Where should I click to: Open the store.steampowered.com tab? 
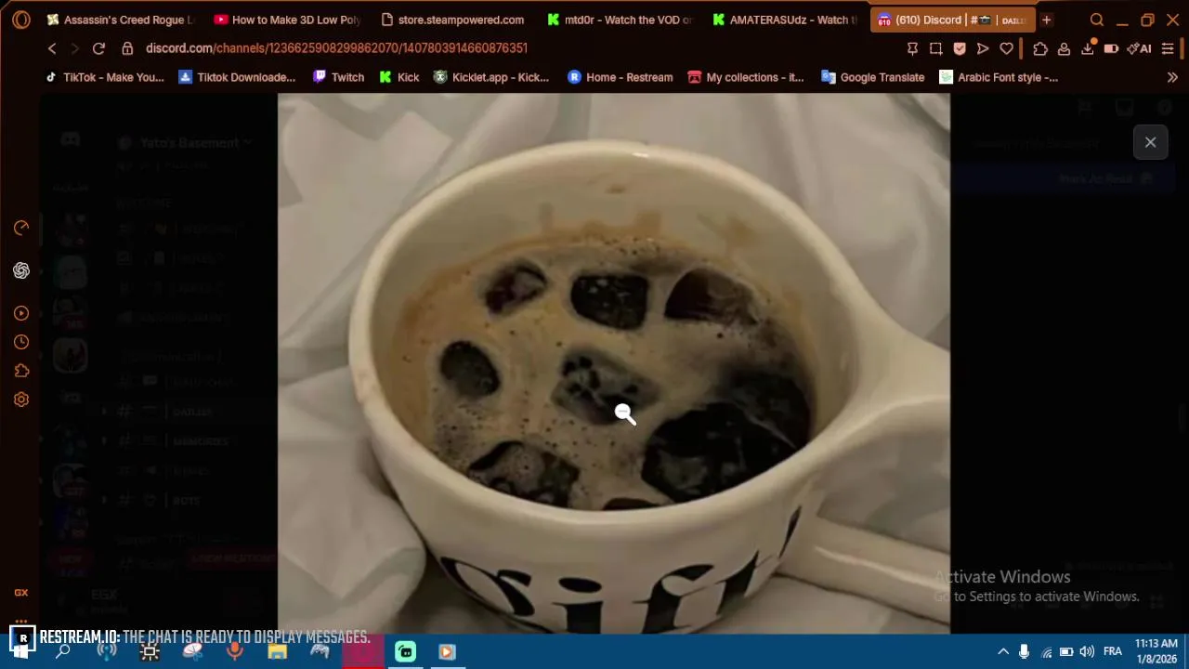pos(453,20)
